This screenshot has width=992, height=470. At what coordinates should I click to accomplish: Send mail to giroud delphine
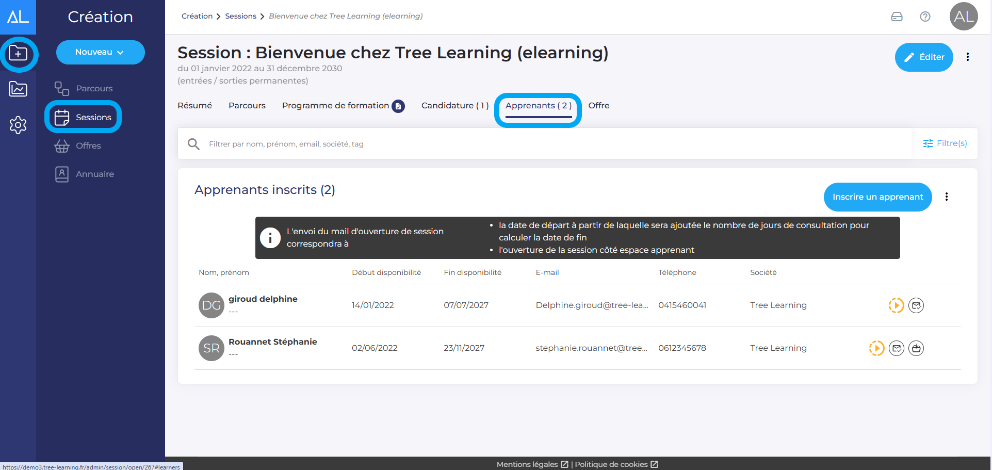pyautogui.click(x=916, y=305)
